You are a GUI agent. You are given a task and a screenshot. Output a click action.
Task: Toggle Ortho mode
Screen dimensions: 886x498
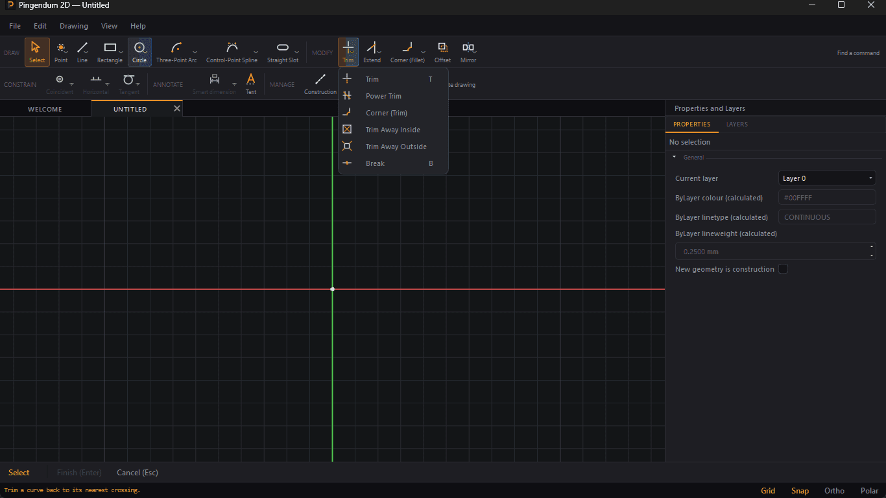pos(834,491)
